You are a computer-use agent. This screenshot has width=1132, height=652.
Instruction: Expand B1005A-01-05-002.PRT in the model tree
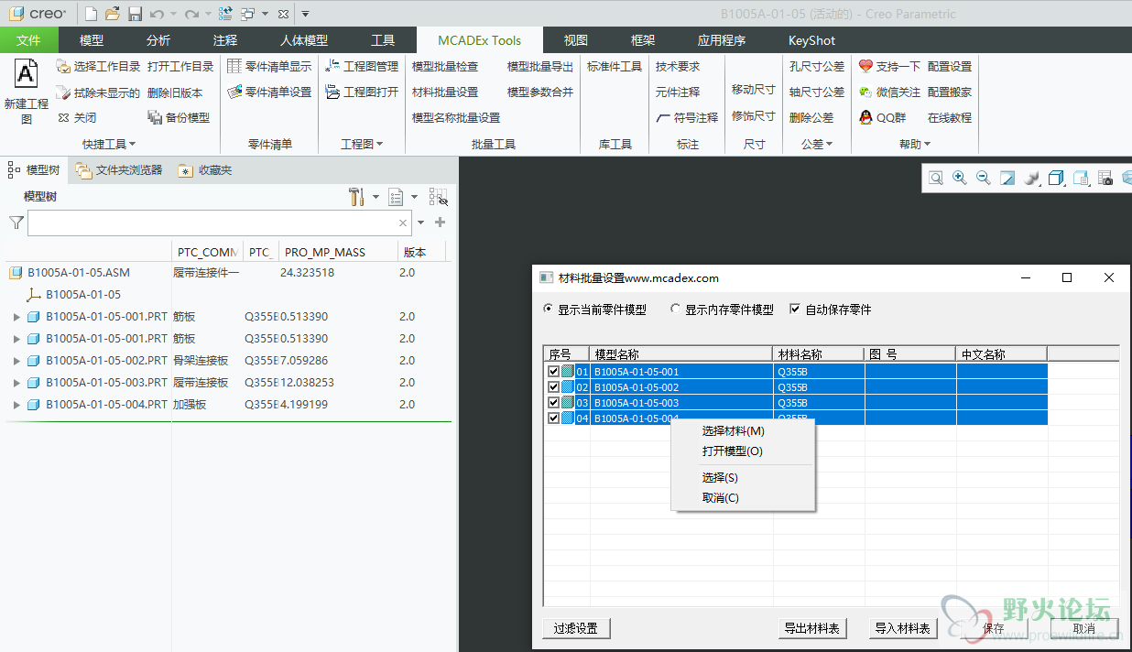(16, 361)
